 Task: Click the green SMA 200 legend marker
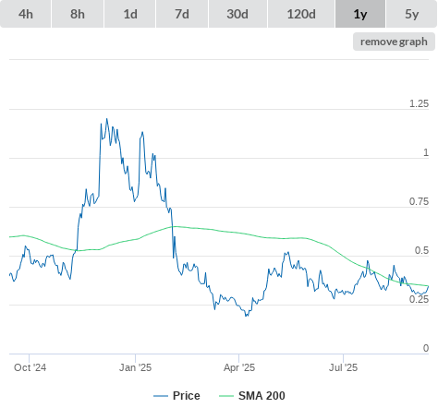[x=226, y=396]
